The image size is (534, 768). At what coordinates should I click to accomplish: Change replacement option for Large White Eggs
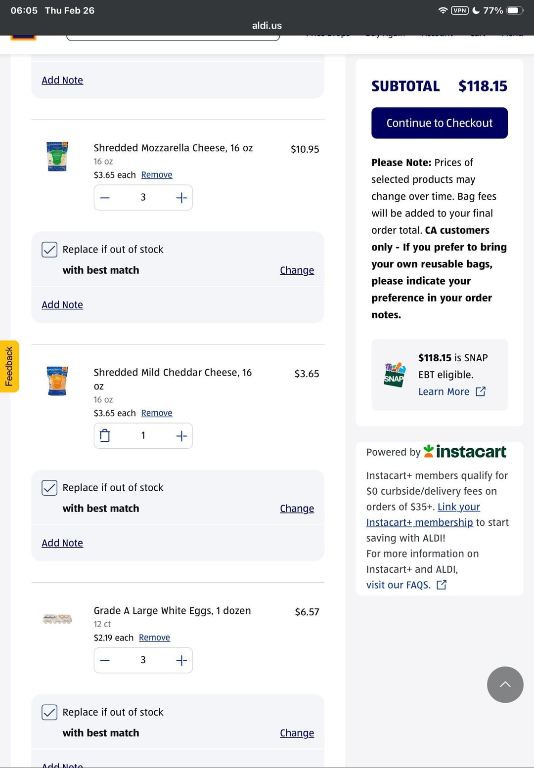(297, 733)
